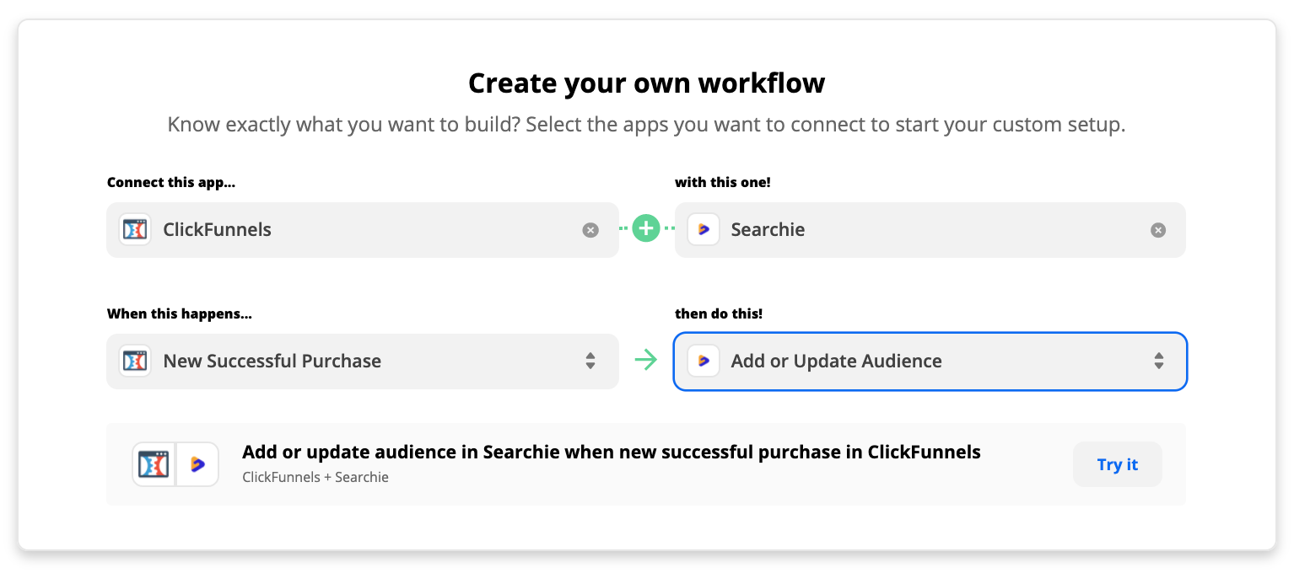This screenshot has width=1294, height=573.
Task: Click the ClickFunnels app search field
Action: point(363,229)
